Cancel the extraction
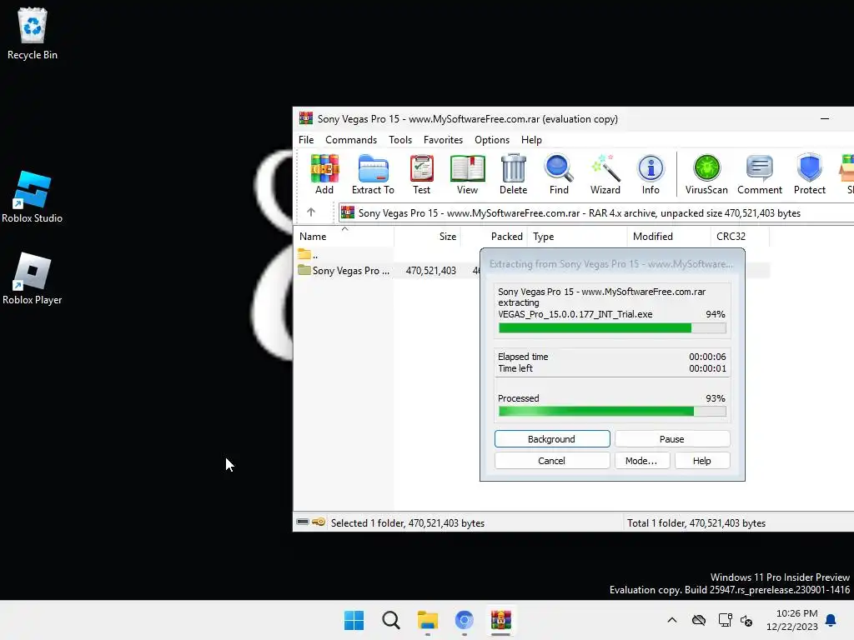The width and height of the screenshot is (854, 640). pyautogui.click(x=552, y=461)
